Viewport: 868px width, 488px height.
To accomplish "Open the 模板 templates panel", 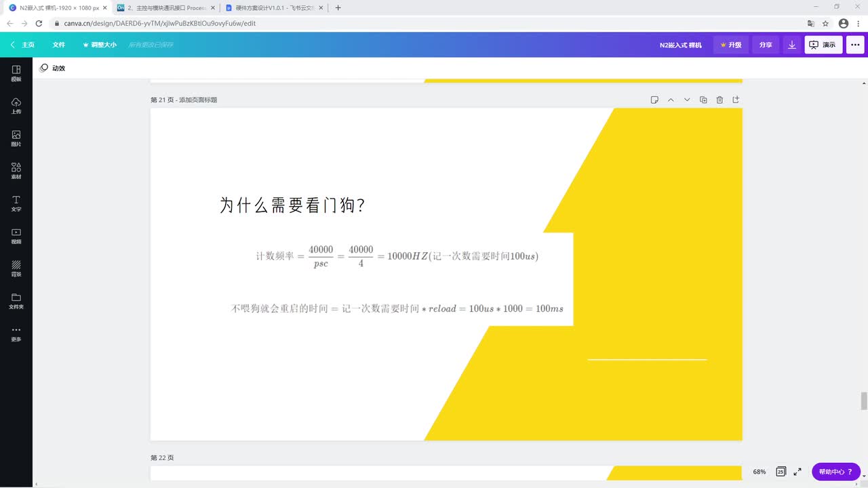I will [x=16, y=73].
